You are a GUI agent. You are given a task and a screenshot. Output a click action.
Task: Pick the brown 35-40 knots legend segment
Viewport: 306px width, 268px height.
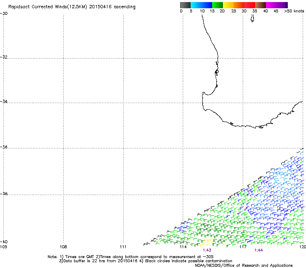(x=261, y=5)
